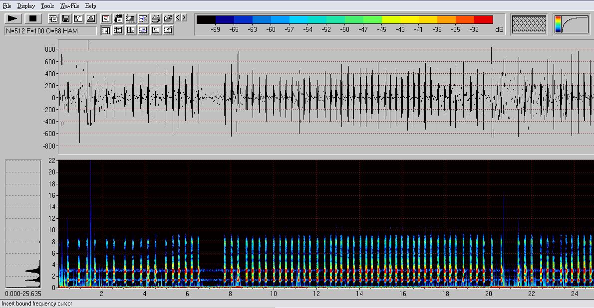Viewport: 594px width, 308px height.
Task: Click the right arrow scroll button
Action: point(184,18)
